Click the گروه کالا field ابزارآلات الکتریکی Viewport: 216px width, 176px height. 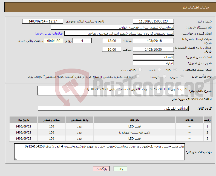pyautogui.click(x=113, y=108)
